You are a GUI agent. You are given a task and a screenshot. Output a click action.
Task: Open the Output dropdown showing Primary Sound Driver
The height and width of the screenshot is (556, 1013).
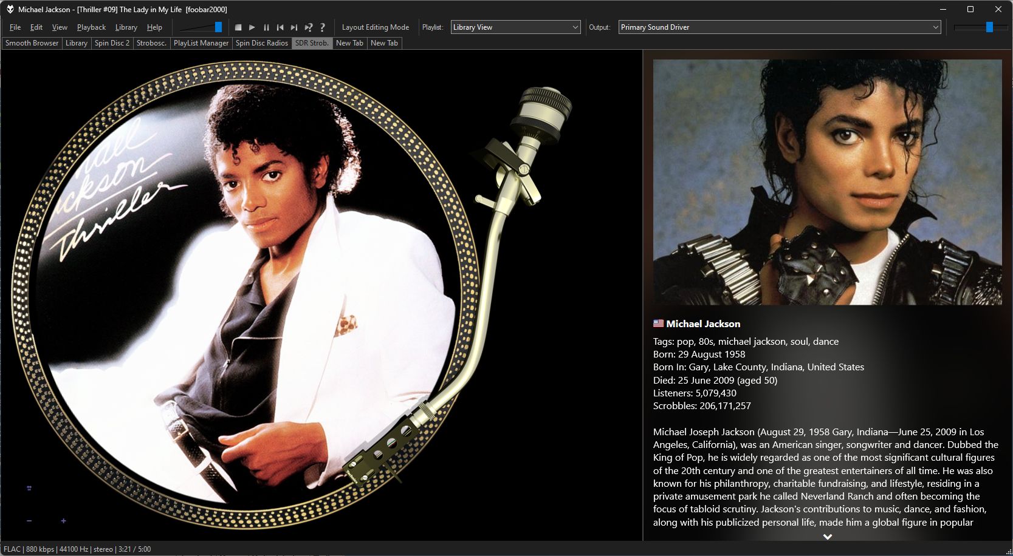(x=780, y=27)
